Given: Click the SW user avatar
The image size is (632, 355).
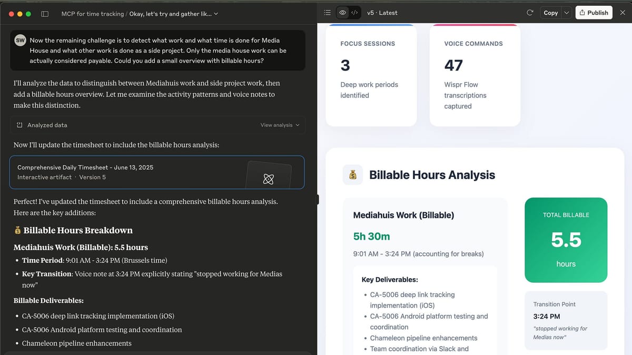Looking at the screenshot, I should point(21,41).
